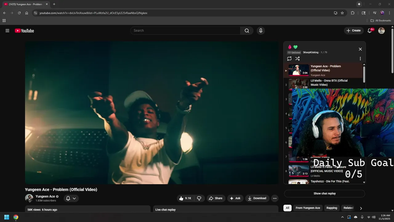Open the YouTube account avatar menu
Screen dimensions: 394x222
[381, 31]
